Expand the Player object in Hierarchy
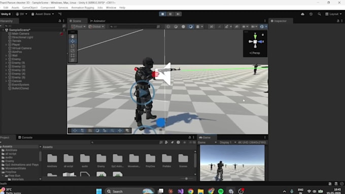Image resolution: width=345 pixels, height=194 pixels. (6, 45)
